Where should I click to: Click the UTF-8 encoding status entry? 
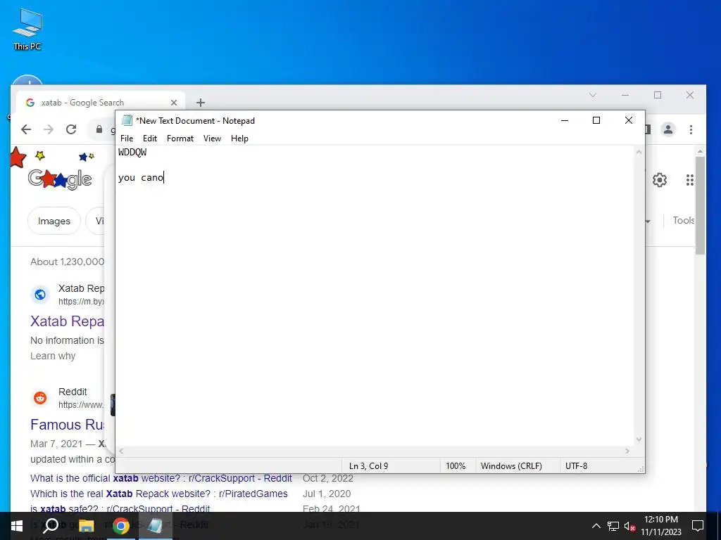tap(576, 465)
